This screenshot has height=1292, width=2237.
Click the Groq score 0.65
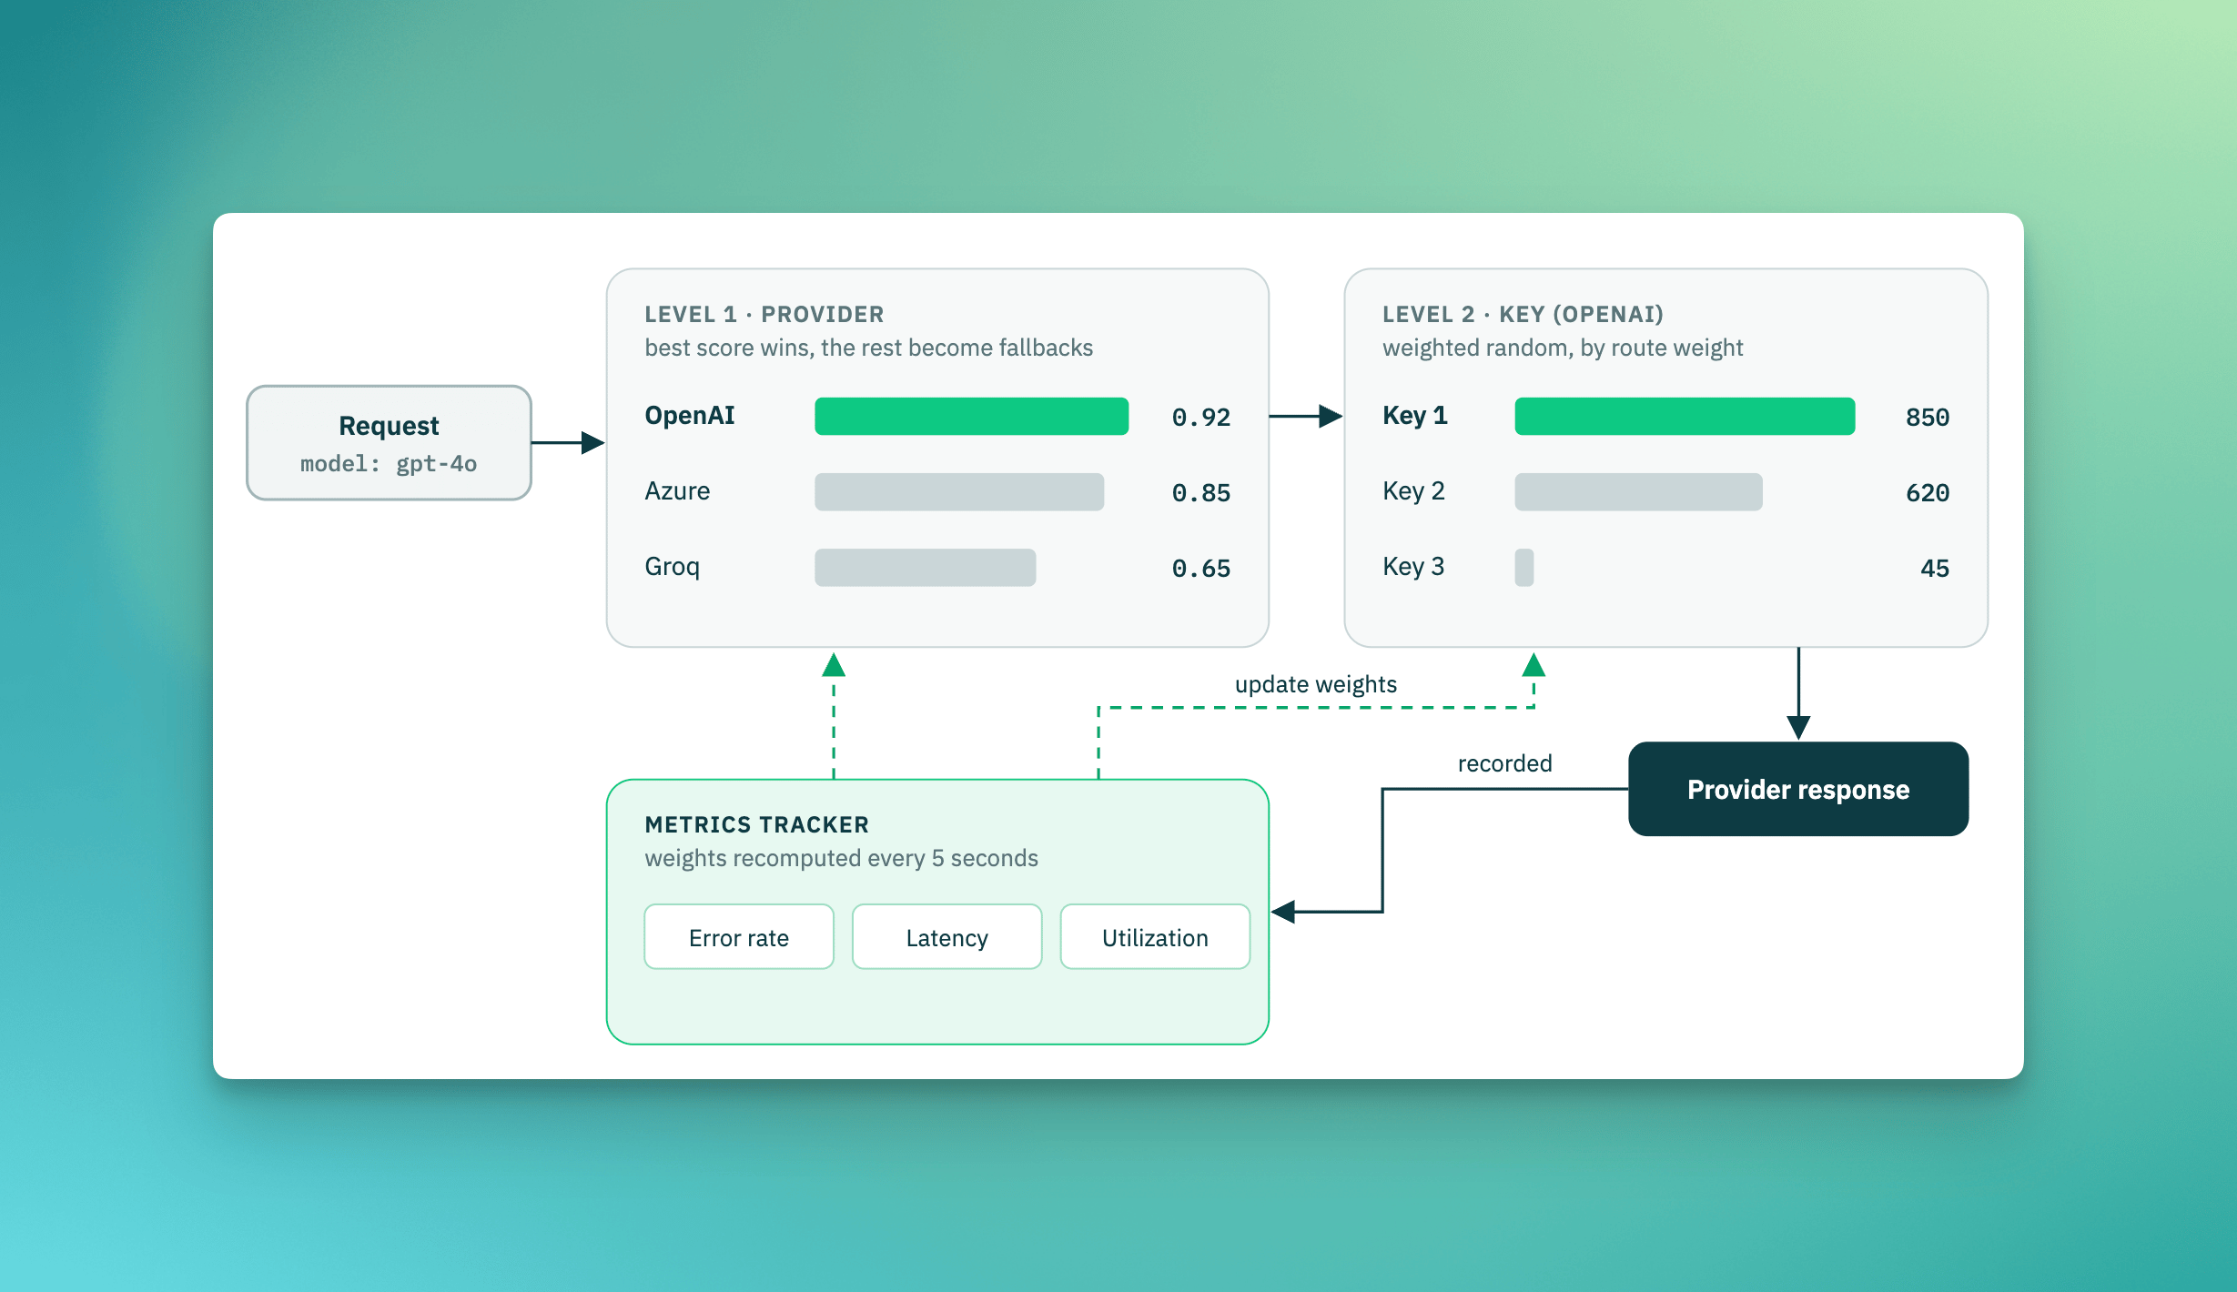(1200, 568)
